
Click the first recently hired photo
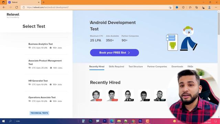pyautogui.click(x=96, y=95)
